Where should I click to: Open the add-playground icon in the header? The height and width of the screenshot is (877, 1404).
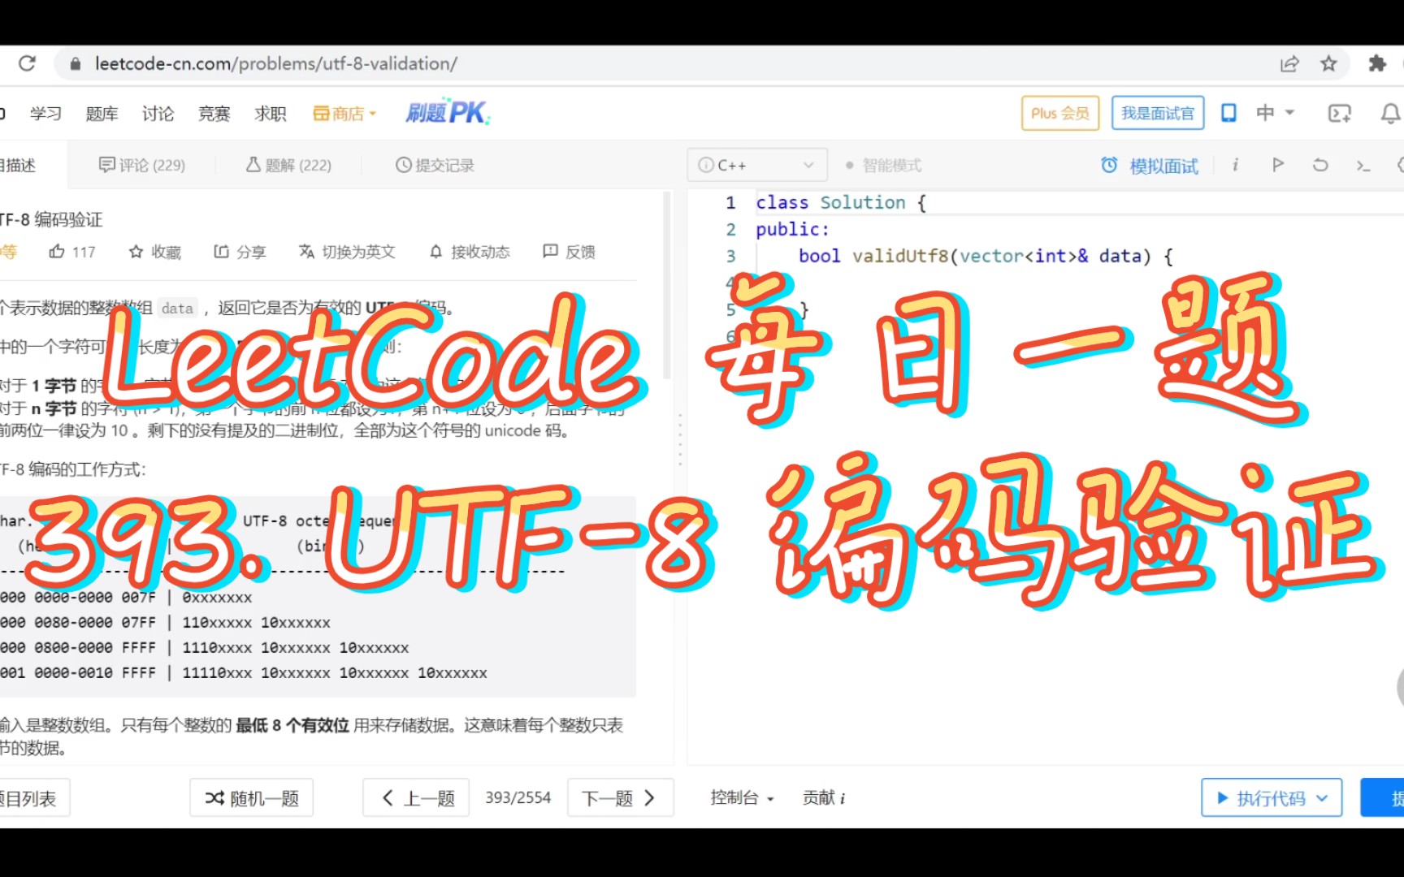click(1339, 114)
